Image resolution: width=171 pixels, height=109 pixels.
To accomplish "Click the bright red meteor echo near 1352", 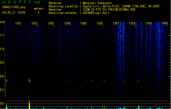I will coord(29,81).
